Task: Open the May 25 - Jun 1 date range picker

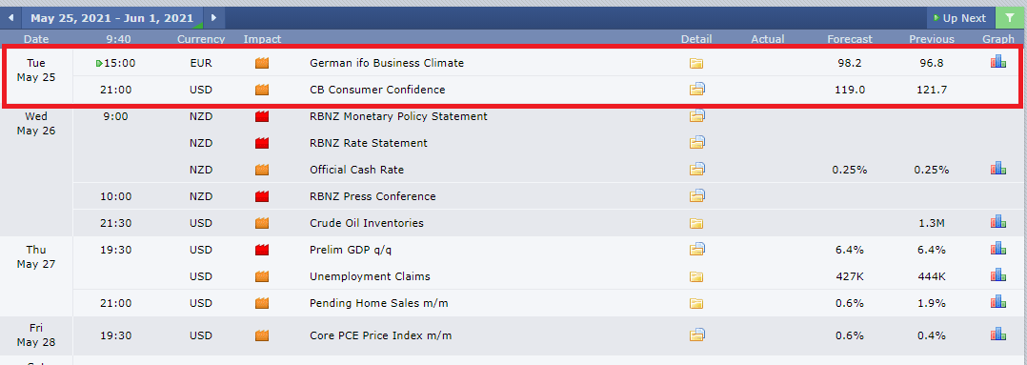Action: click(x=112, y=18)
